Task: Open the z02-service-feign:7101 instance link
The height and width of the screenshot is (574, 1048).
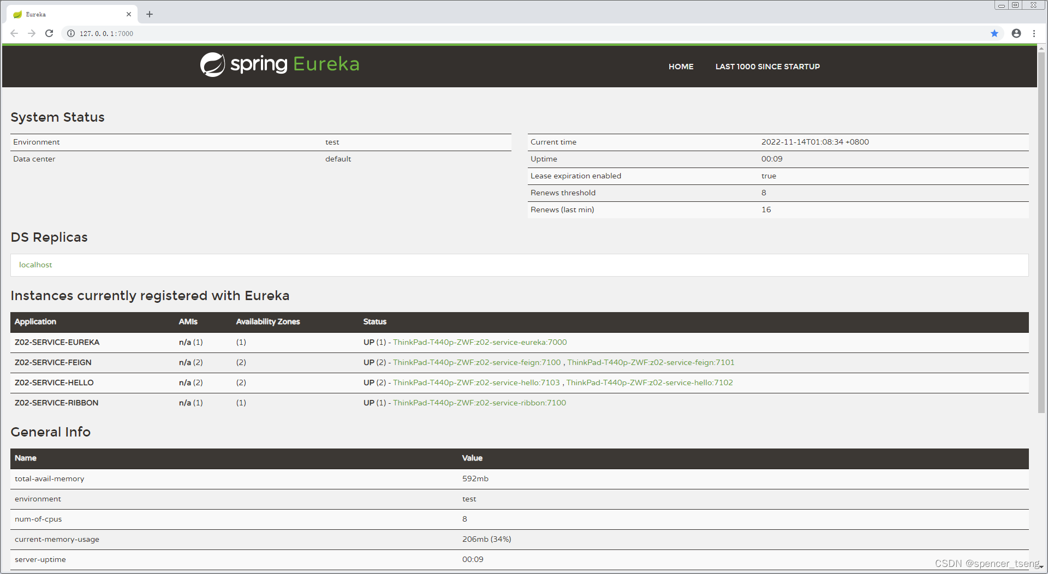Action: [651, 362]
